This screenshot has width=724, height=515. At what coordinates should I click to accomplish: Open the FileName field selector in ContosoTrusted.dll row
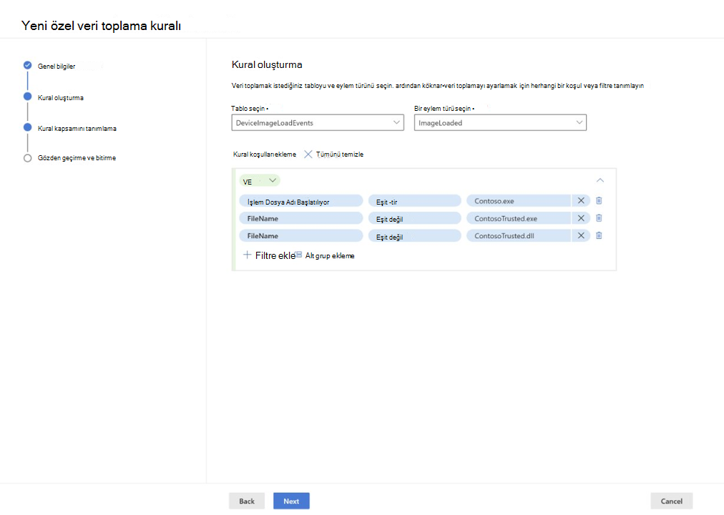pos(301,236)
